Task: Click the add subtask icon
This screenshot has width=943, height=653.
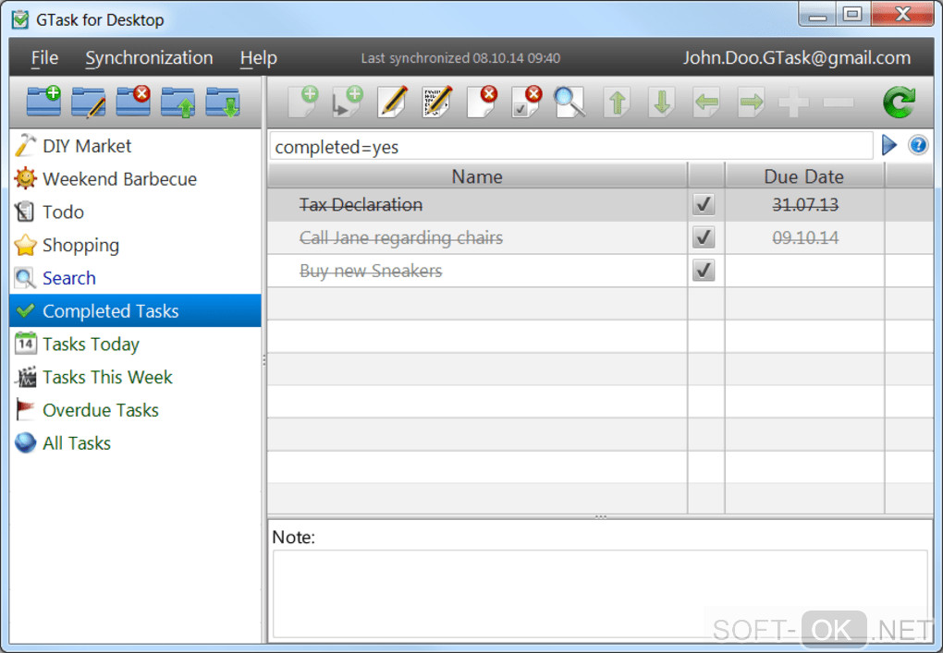Action: click(x=348, y=102)
